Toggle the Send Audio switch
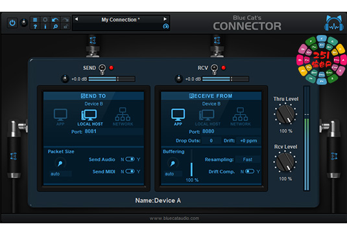Screen dimensions: 347x235 point(130,159)
